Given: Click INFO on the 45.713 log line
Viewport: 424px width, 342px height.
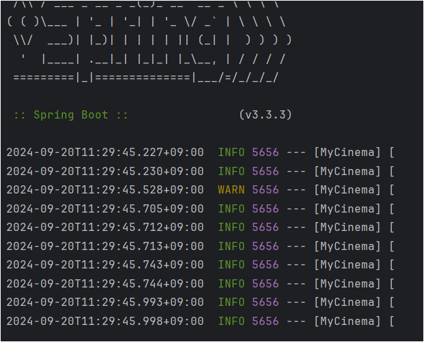Looking at the screenshot, I should click(231, 246).
